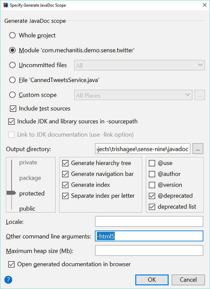Close the Generate JavaDoc Scope dialog
Screen dimensions: 210x289
pos(204,5)
